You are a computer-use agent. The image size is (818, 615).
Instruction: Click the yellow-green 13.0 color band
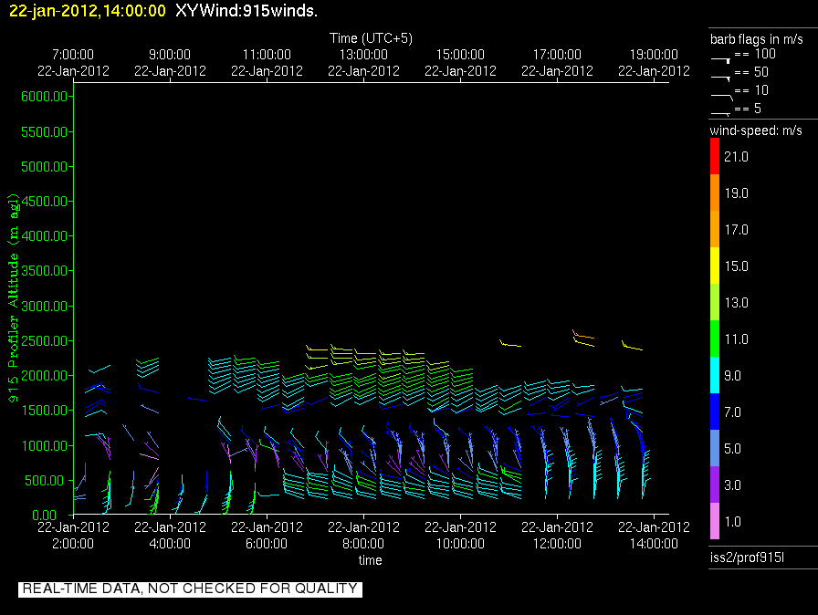(715, 302)
